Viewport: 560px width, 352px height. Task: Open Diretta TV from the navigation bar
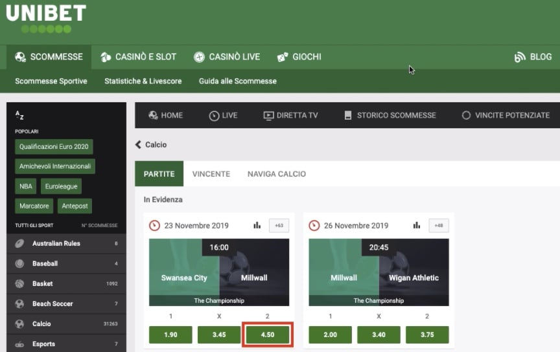(x=290, y=115)
